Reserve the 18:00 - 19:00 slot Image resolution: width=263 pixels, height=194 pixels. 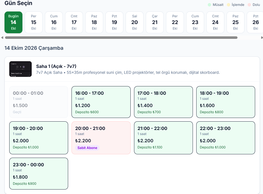[x=226, y=102]
